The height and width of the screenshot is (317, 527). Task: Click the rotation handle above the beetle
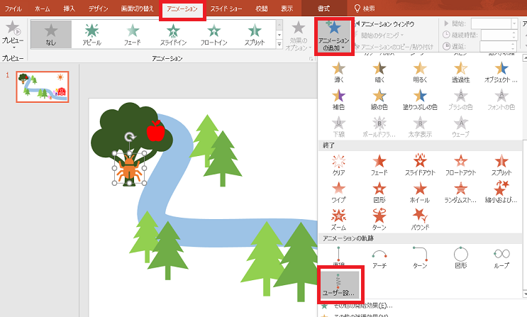pos(130,136)
